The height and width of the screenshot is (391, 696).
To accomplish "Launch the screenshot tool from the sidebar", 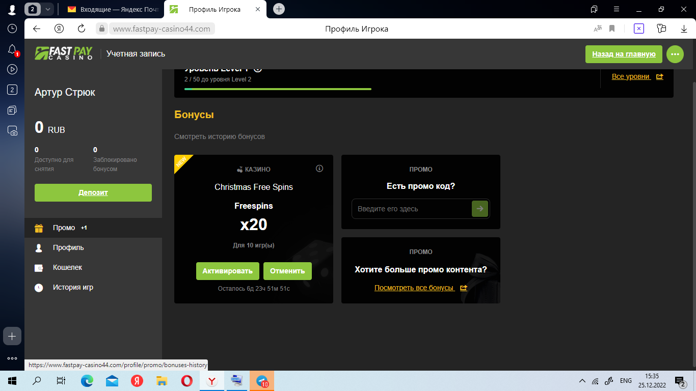I will coord(12,130).
